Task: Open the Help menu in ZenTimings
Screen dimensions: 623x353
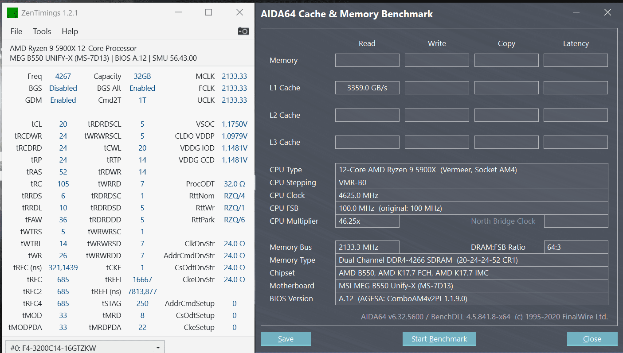Action: click(70, 31)
